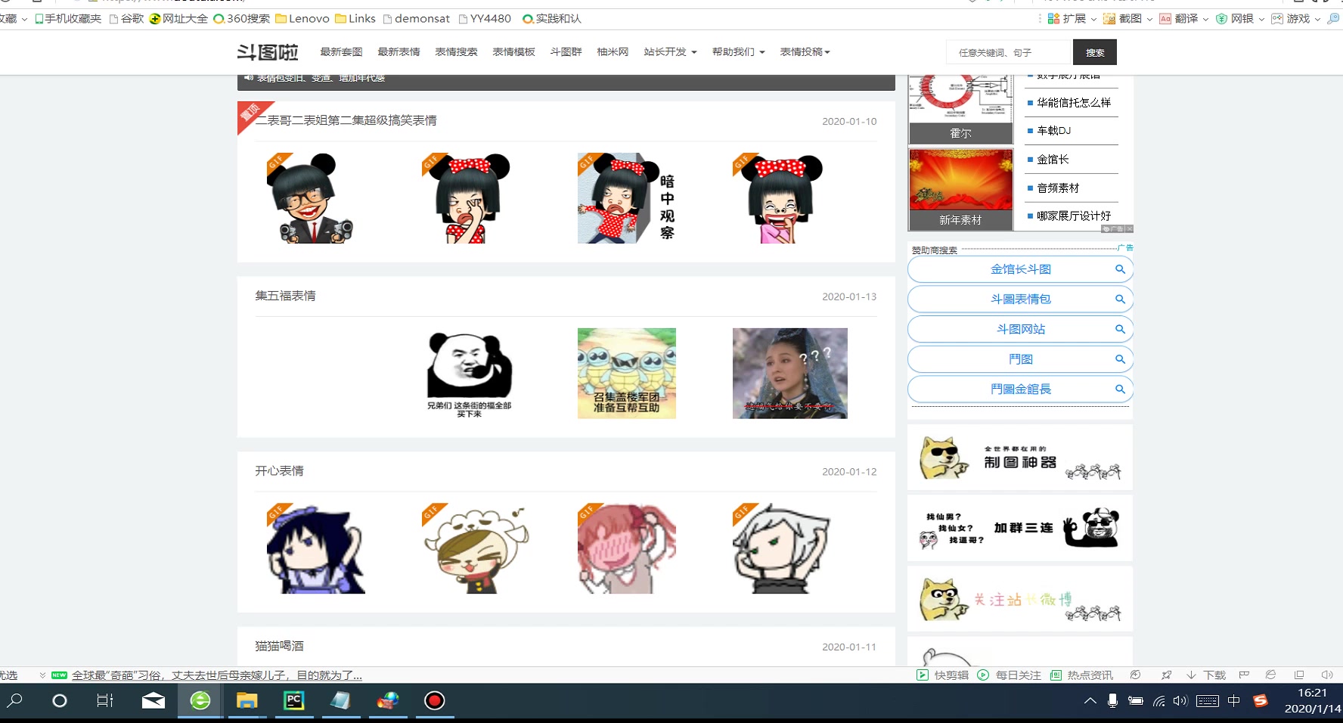The height and width of the screenshot is (723, 1343).
Task: Search sponsor term 斗图网站
Action: click(1020, 329)
